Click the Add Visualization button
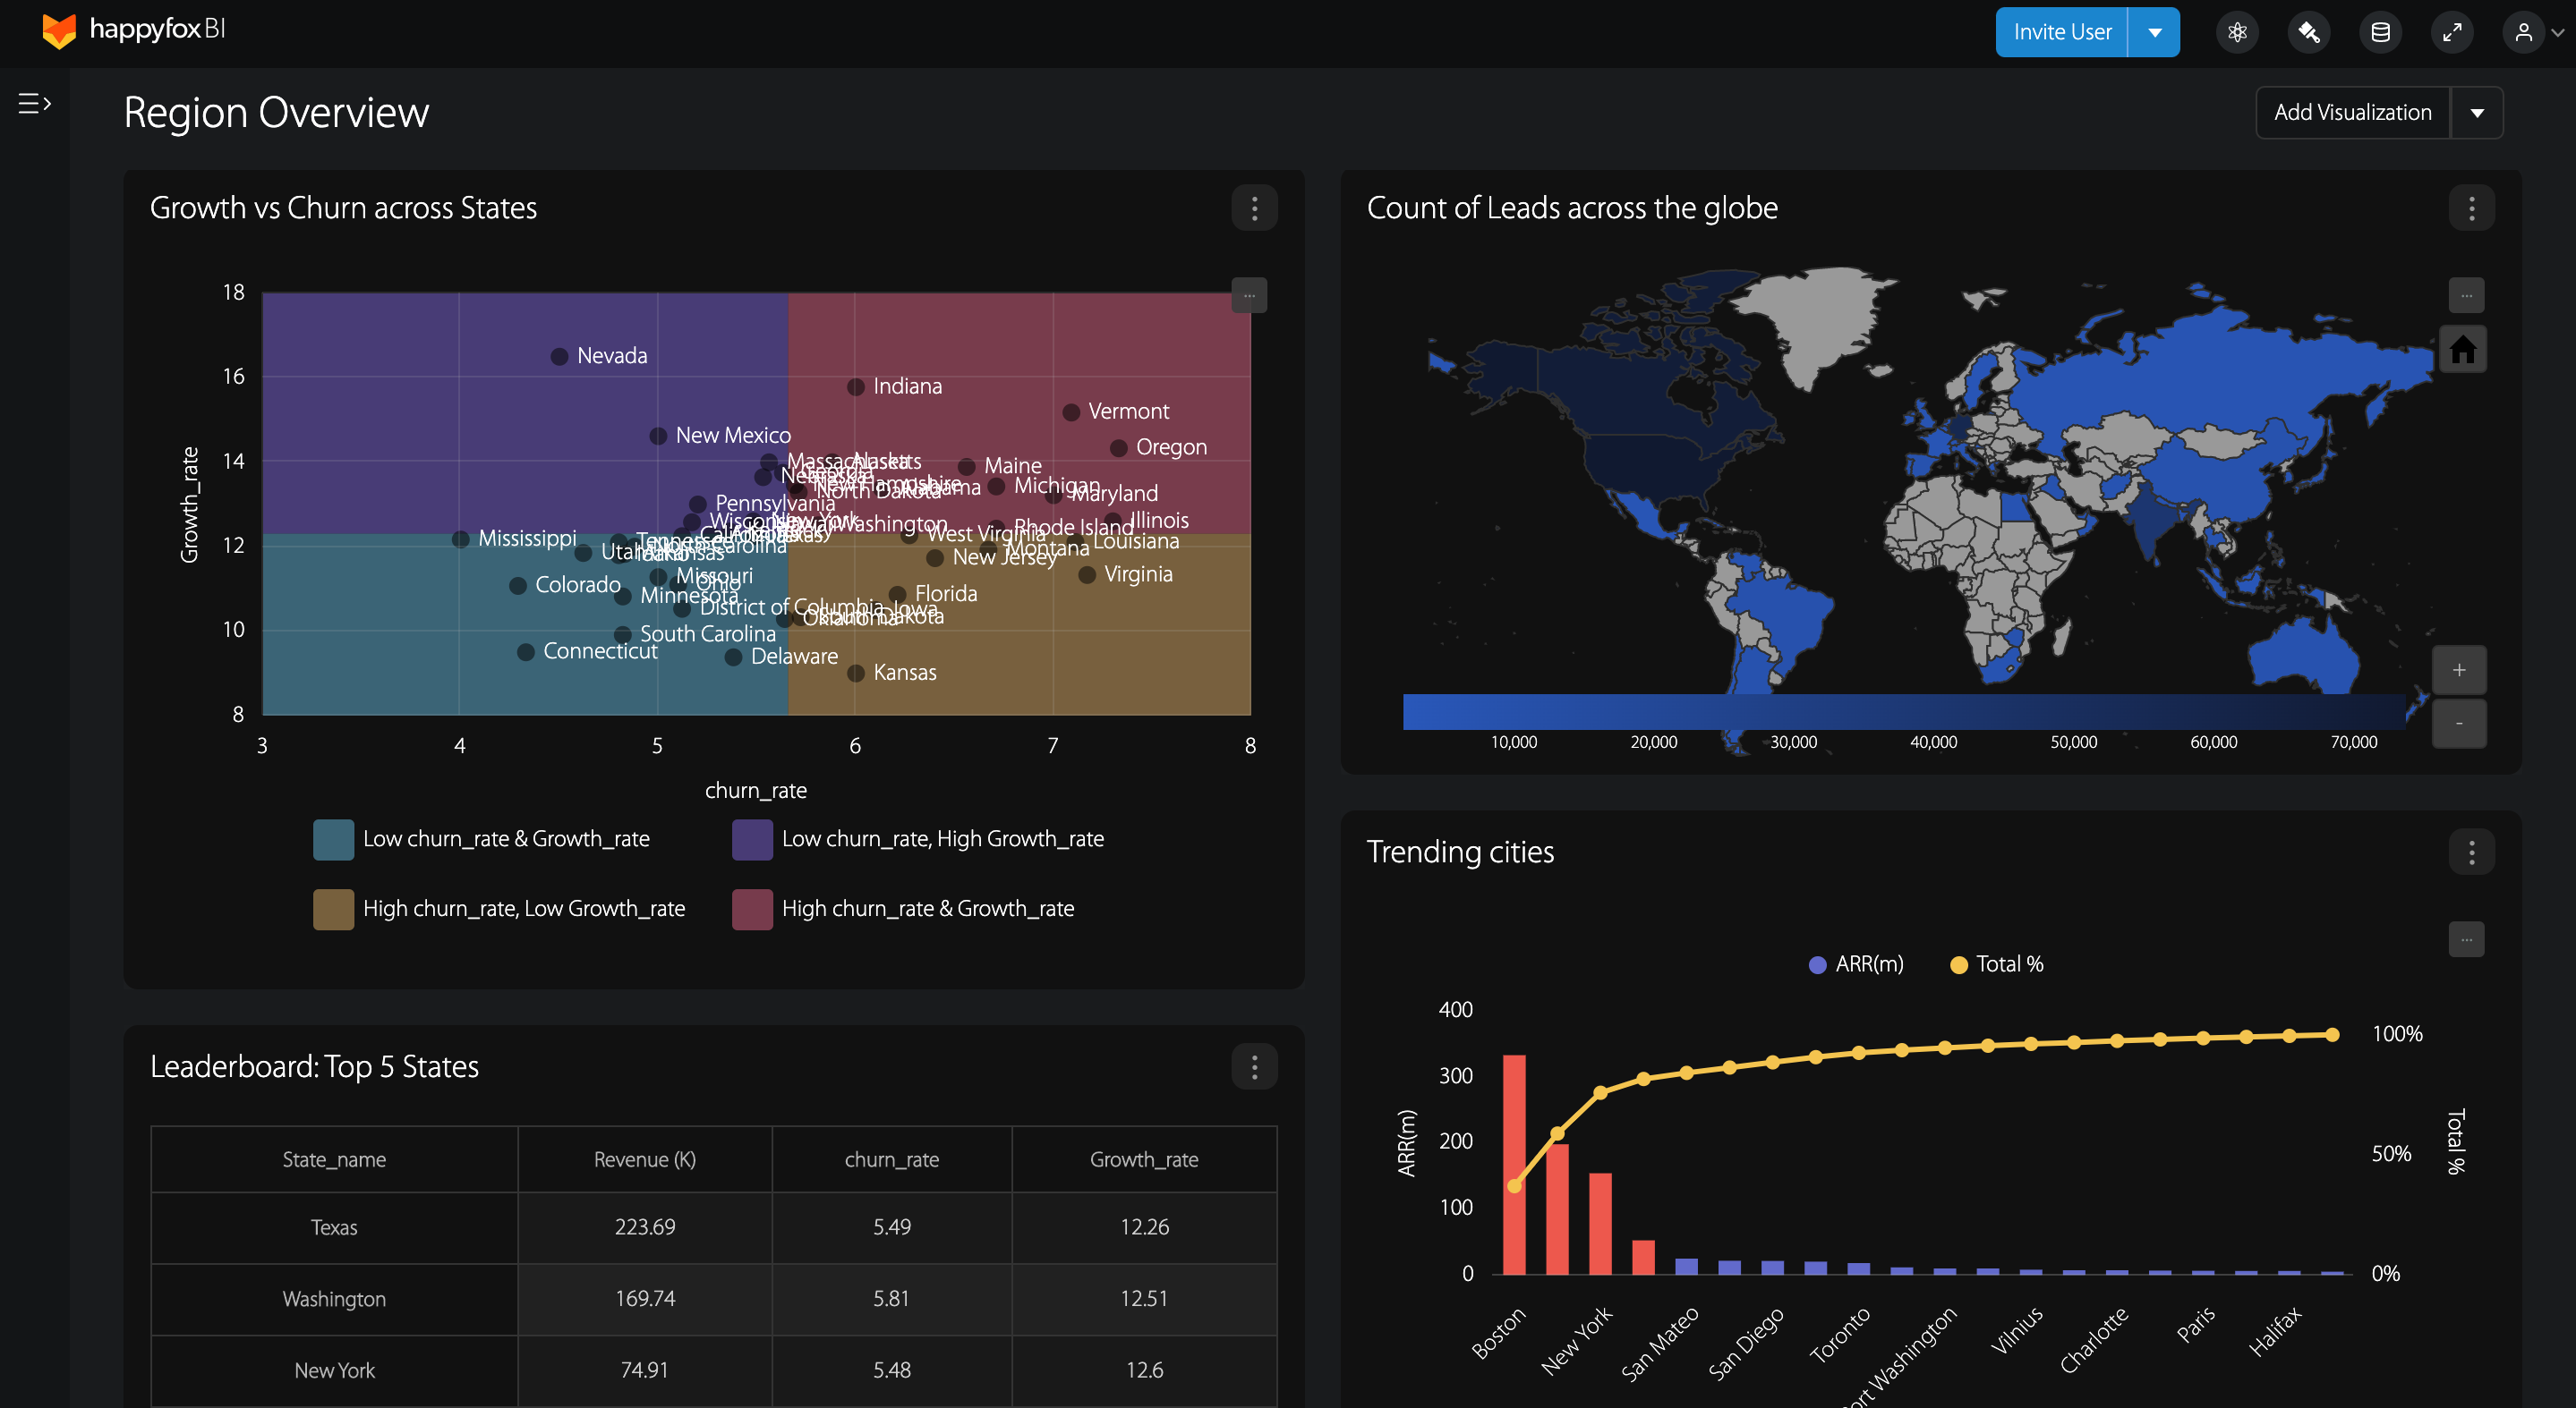This screenshot has height=1408, width=2576. click(2352, 112)
